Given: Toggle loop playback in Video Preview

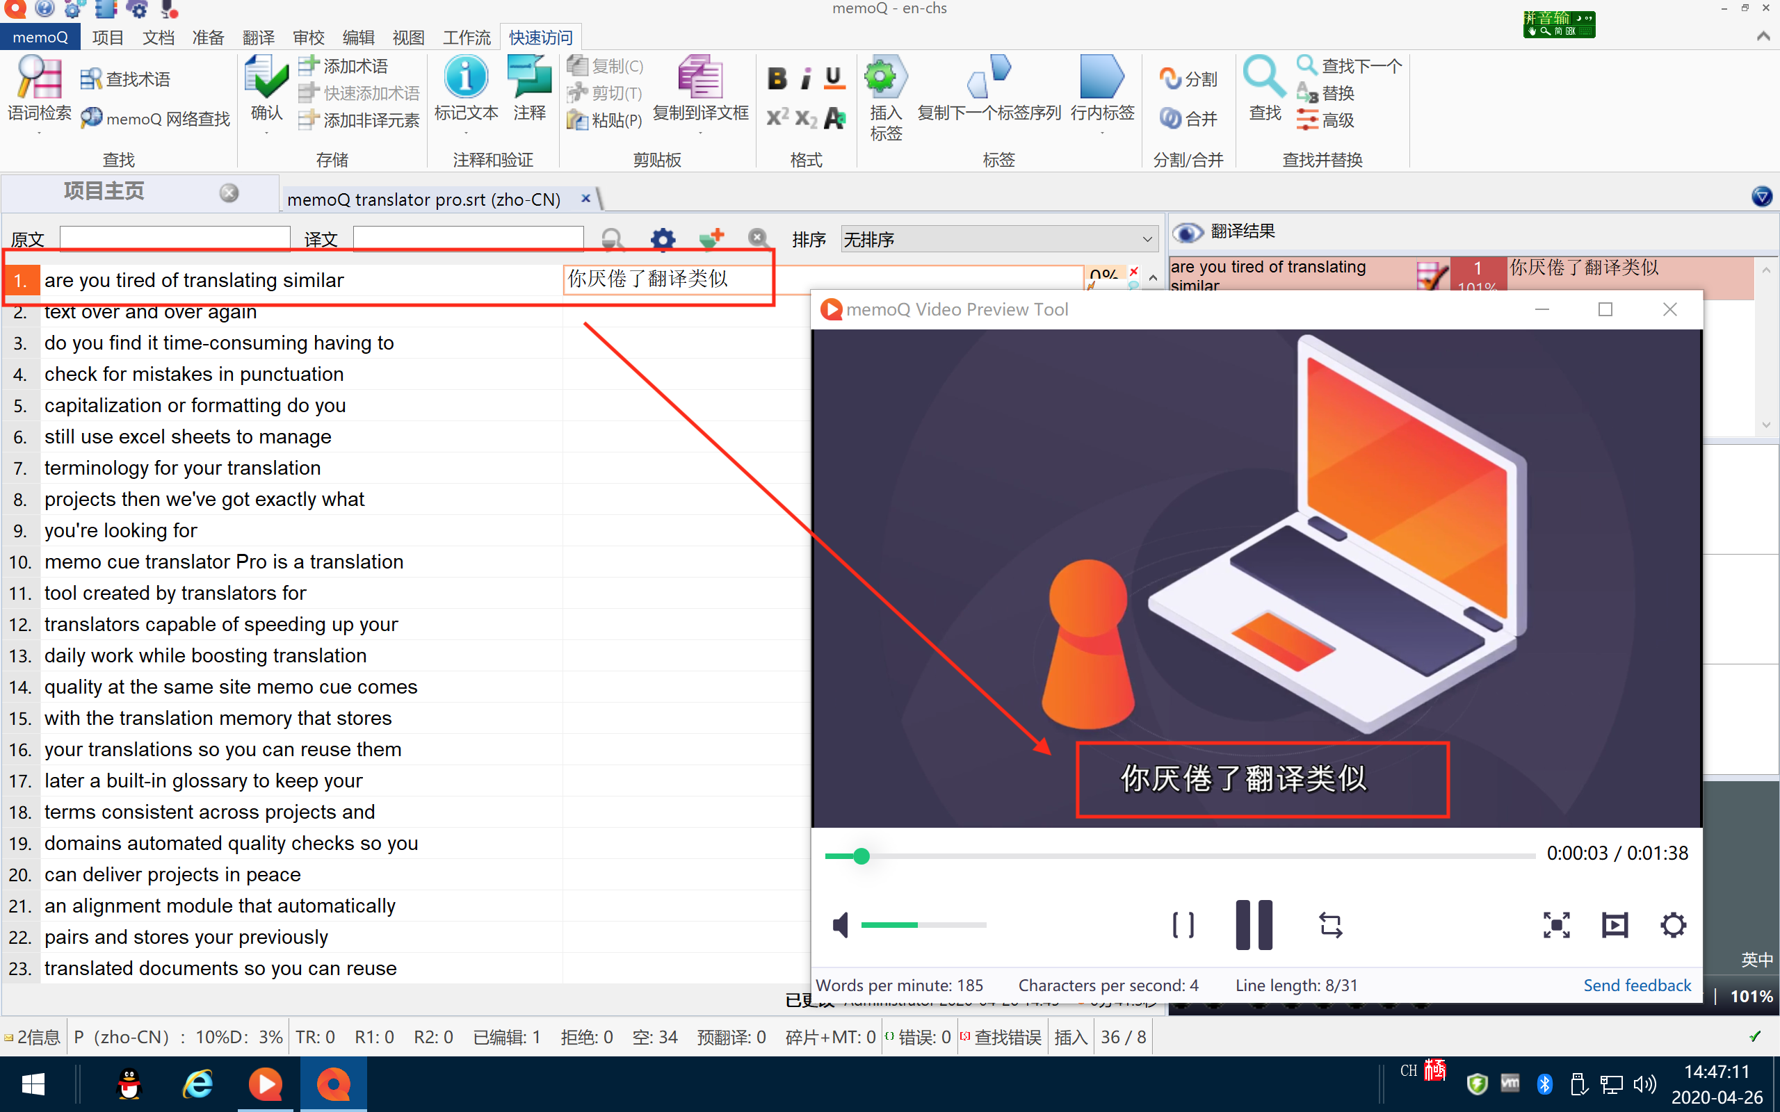Looking at the screenshot, I should [x=1331, y=924].
